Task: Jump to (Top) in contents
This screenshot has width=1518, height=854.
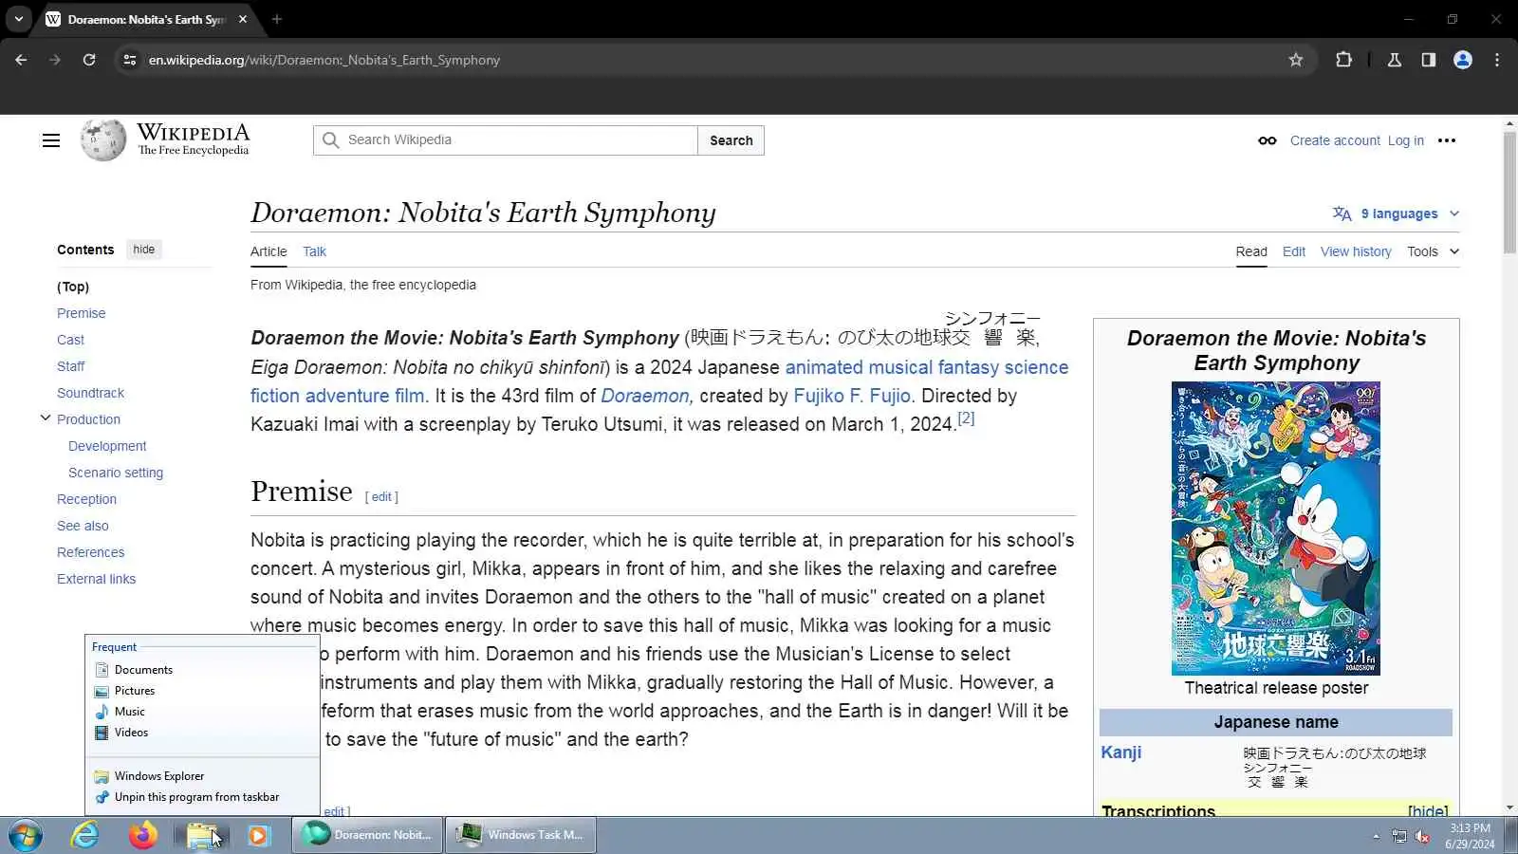Action: click(73, 287)
